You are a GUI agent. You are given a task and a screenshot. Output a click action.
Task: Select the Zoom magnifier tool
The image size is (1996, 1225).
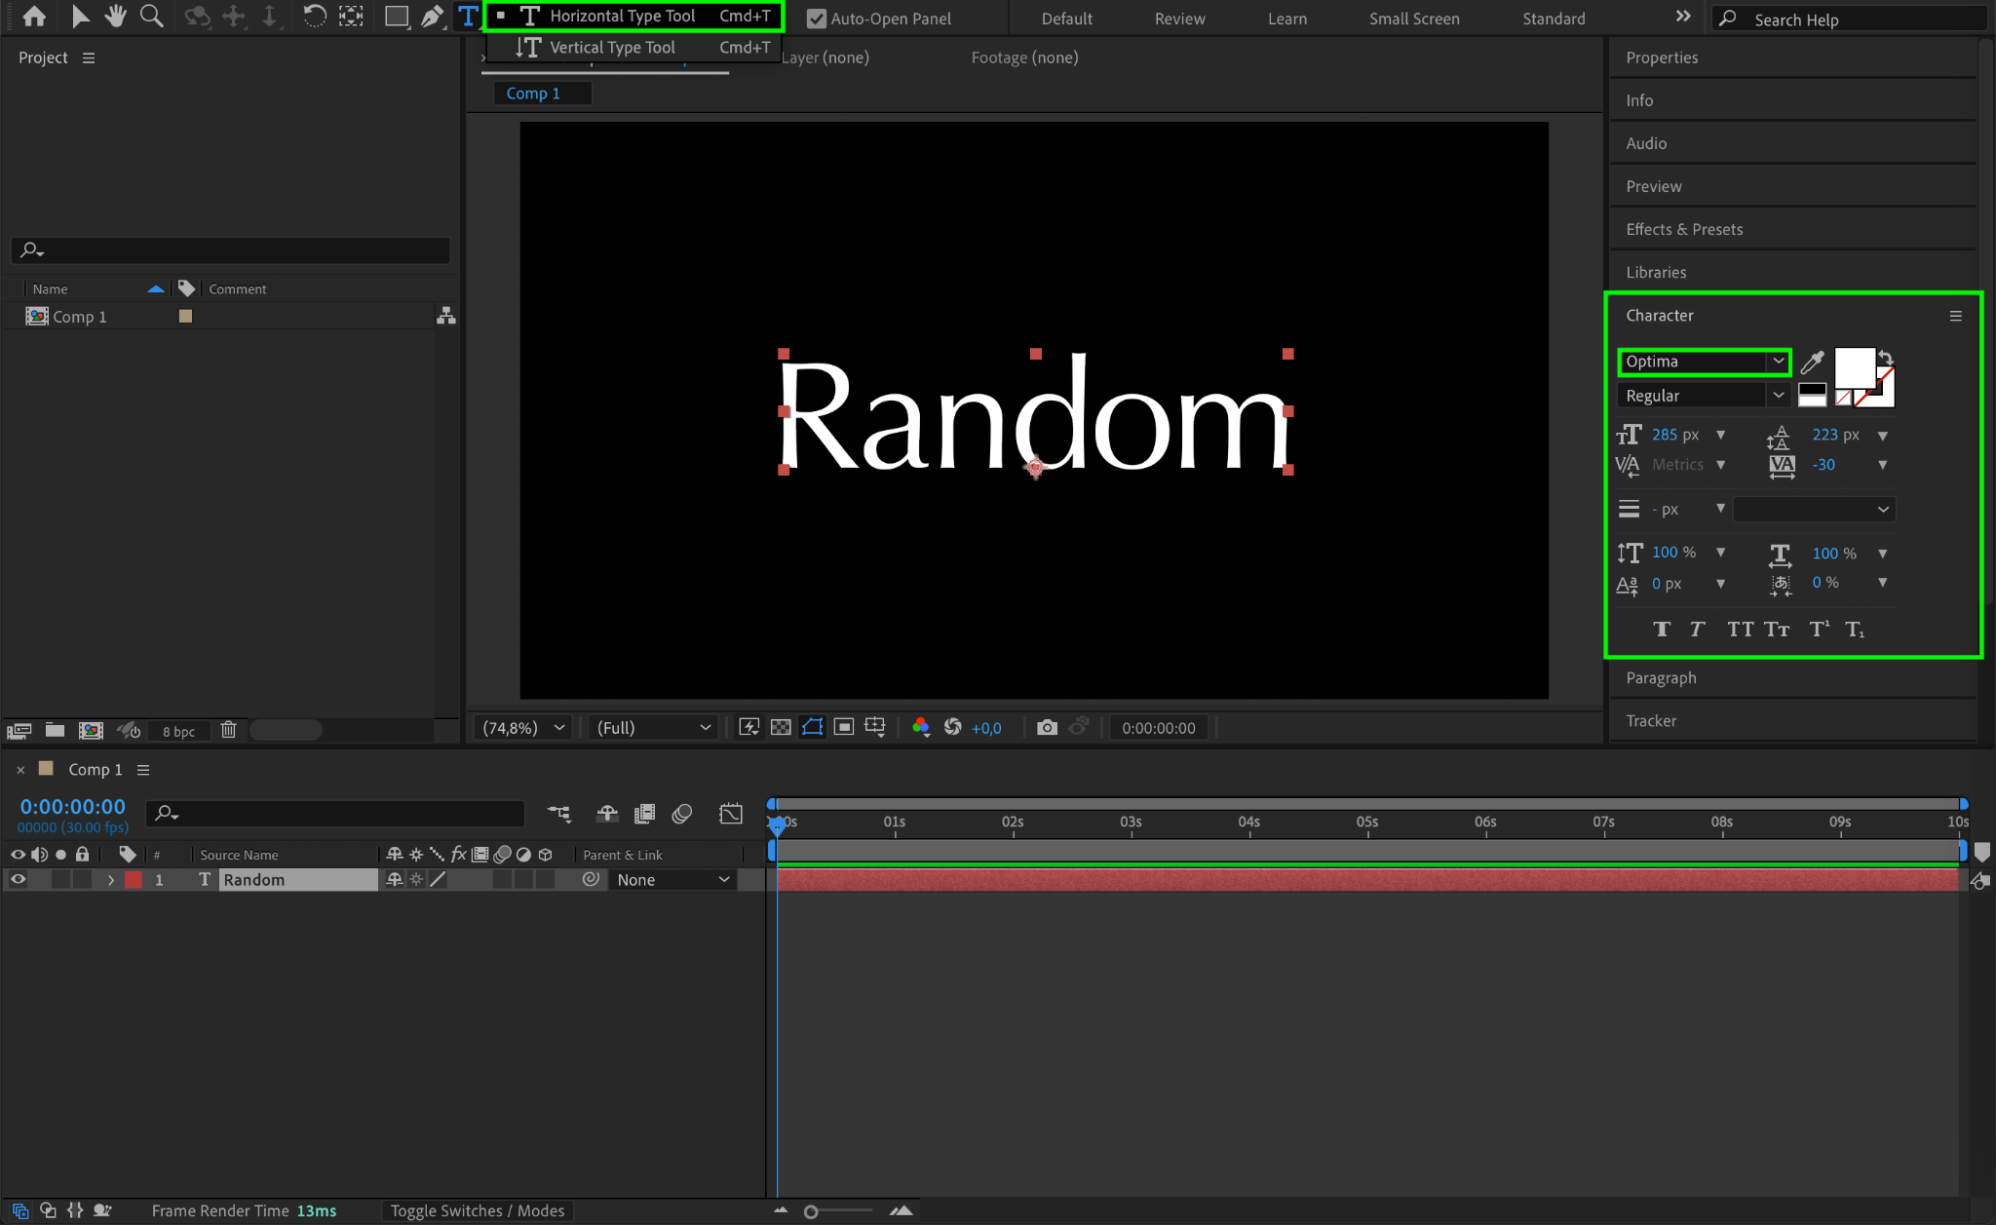click(x=151, y=17)
